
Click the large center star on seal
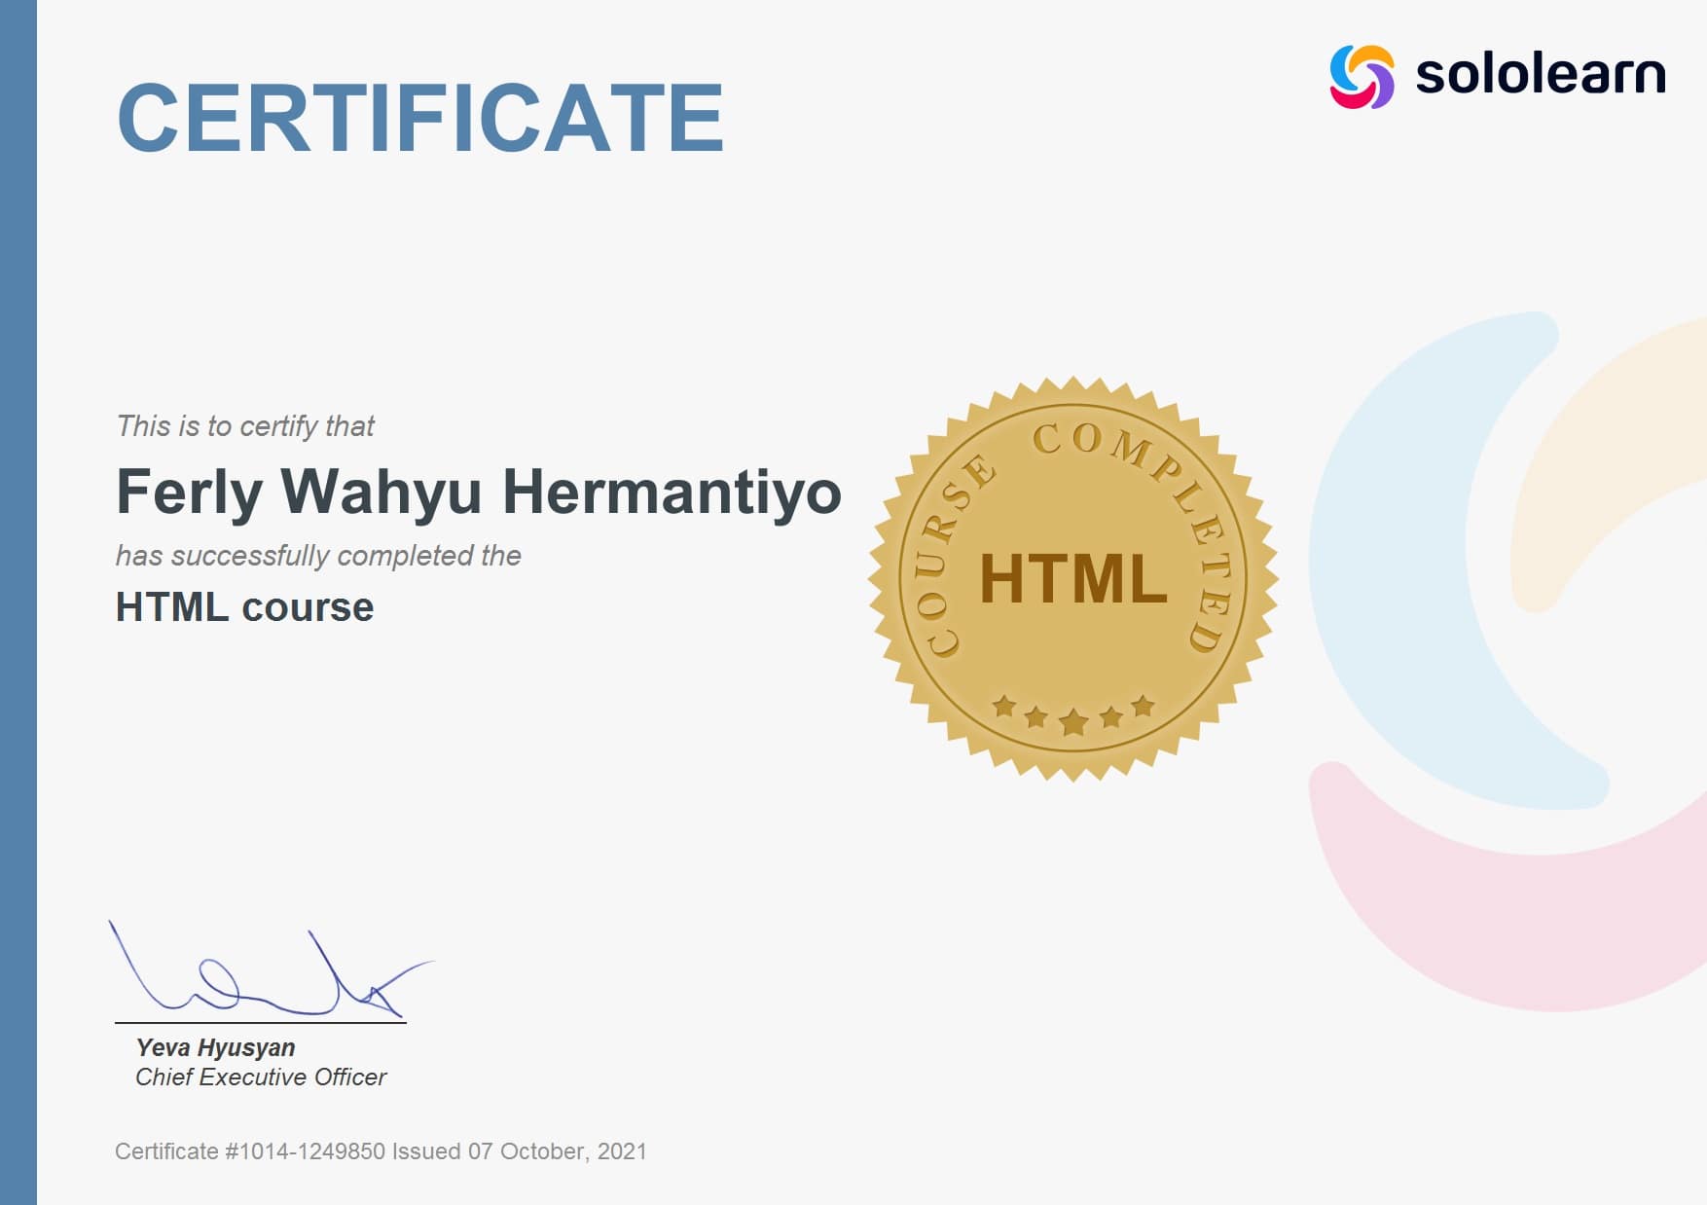[1073, 722]
